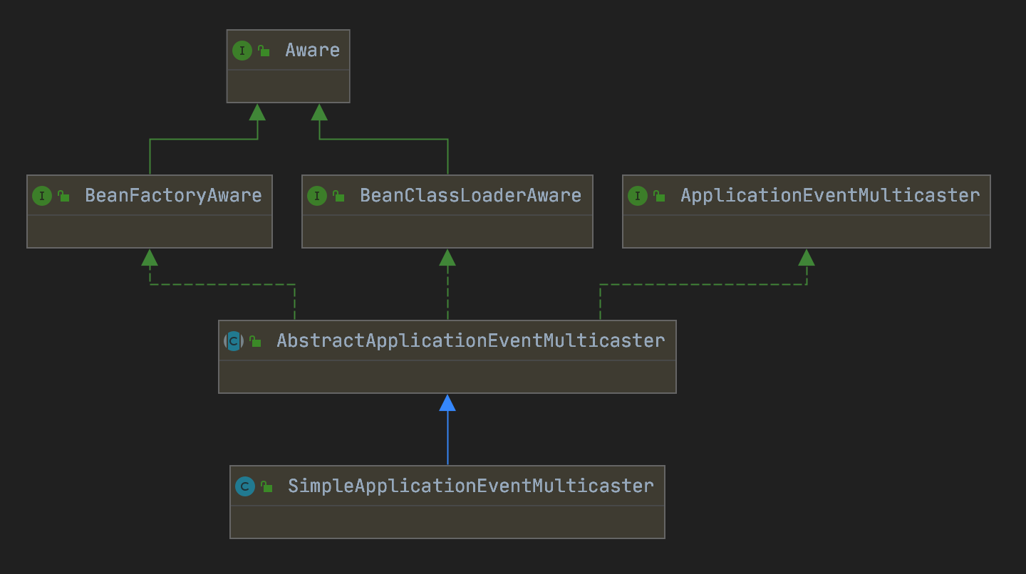Click the lock icon on BeanClassLoaderAware node
This screenshot has width=1026, height=574.
338,196
